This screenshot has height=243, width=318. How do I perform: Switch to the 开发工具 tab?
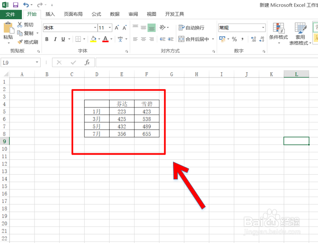click(174, 14)
